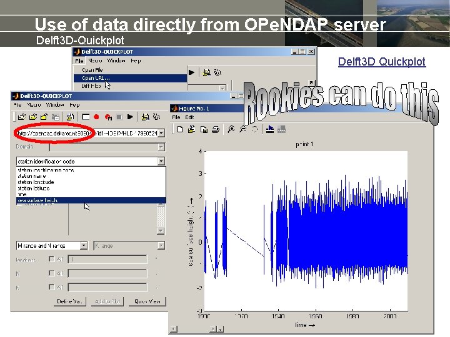
Task: Open the Macro menu in the back Quickplot window
Action: point(95,61)
